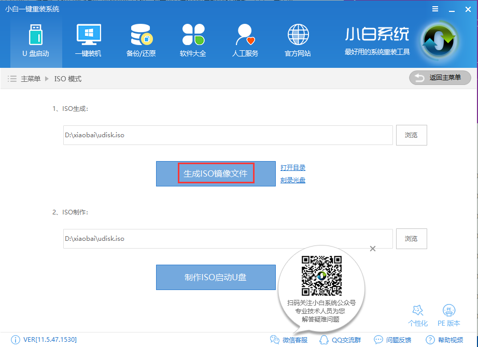478x347 pixels.
Task: Click 1、ISO生成 section label
Action: tap(71, 109)
